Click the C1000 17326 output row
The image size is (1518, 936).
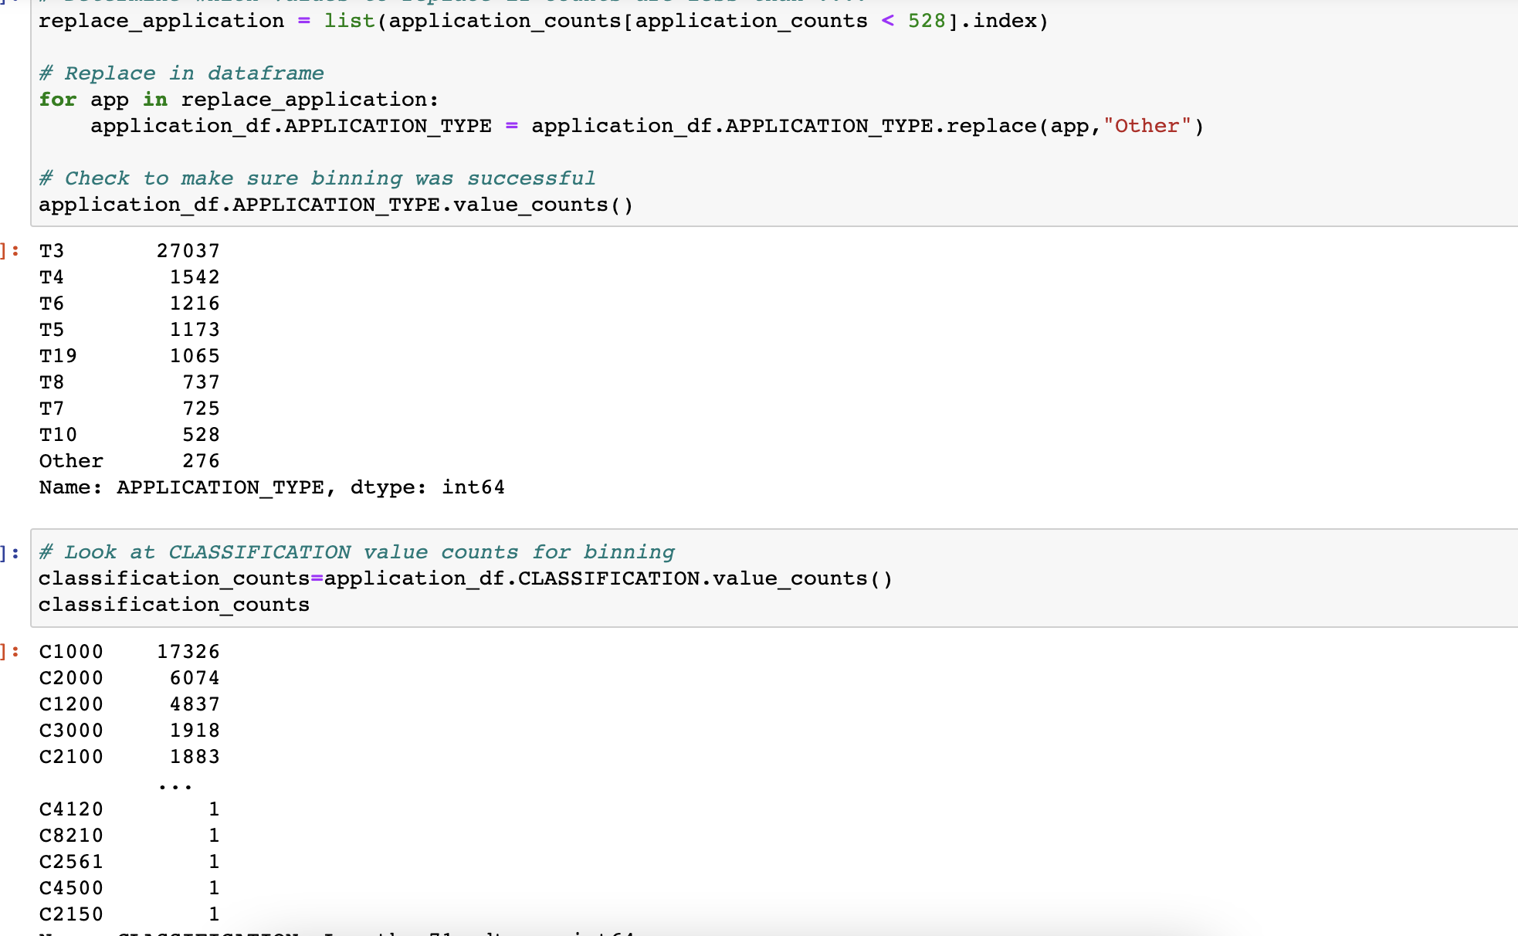[130, 652]
